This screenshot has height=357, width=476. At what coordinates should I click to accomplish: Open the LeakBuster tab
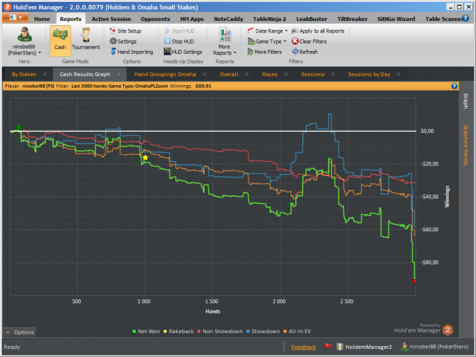pos(311,19)
